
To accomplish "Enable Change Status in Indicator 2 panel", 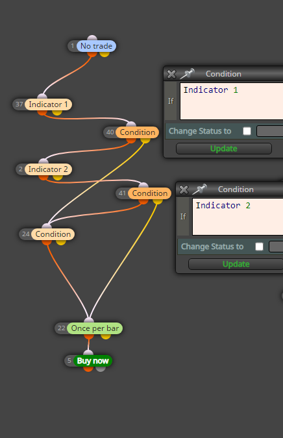I will point(259,247).
